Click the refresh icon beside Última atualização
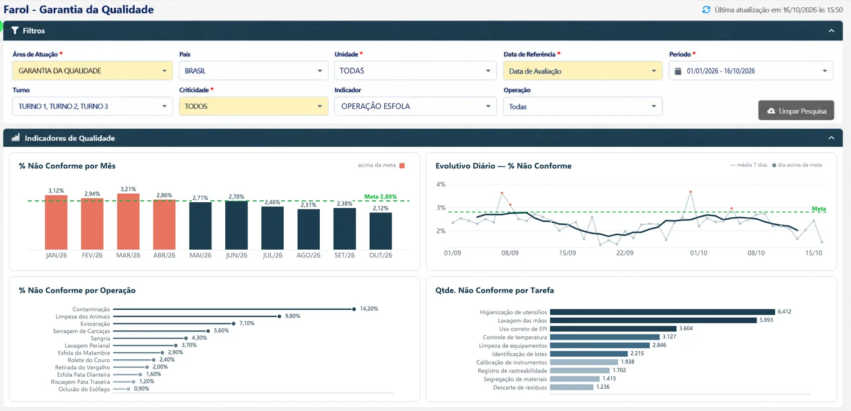The image size is (851, 411). coord(706,10)
